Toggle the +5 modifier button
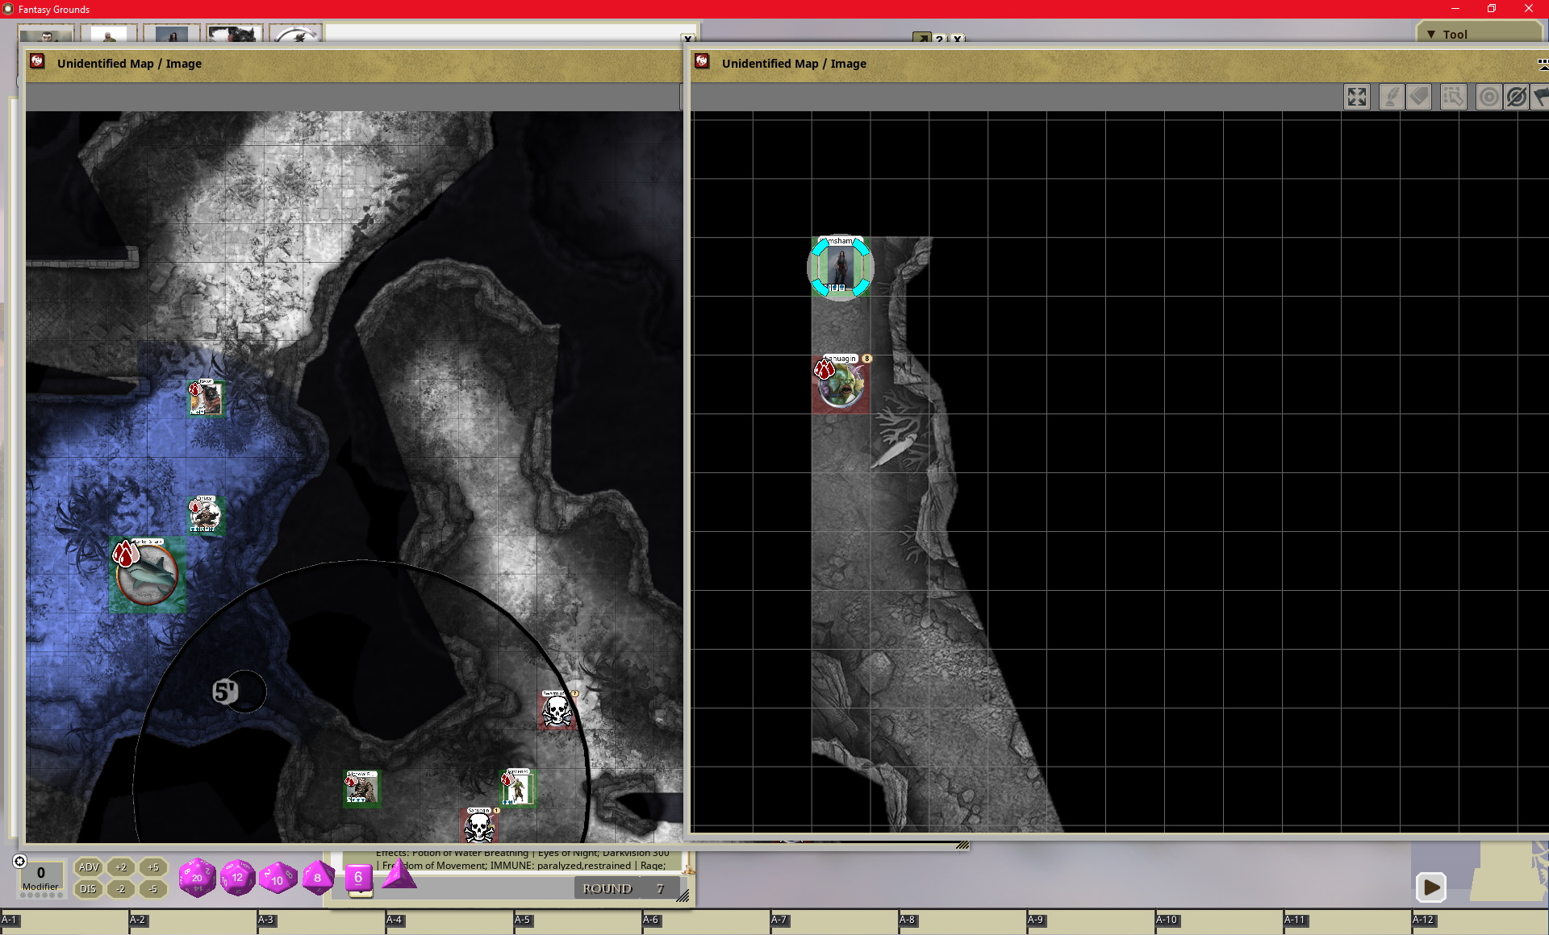Screen dimensions: 1549x935 click(x=153, y=867)
